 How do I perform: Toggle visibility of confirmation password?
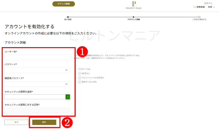tap(67, 84)
